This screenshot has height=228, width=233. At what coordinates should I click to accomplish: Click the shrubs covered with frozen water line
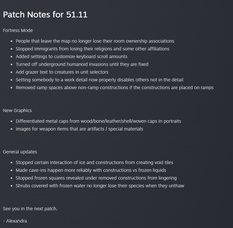click(x=100, y=186)
